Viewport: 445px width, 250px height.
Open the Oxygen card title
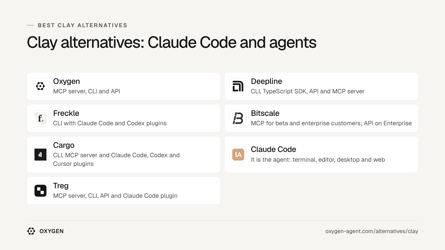[66, 81]
